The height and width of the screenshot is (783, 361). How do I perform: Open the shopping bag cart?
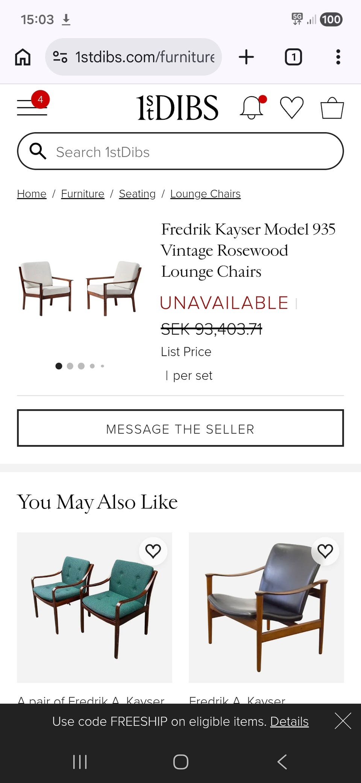point(332,108)
